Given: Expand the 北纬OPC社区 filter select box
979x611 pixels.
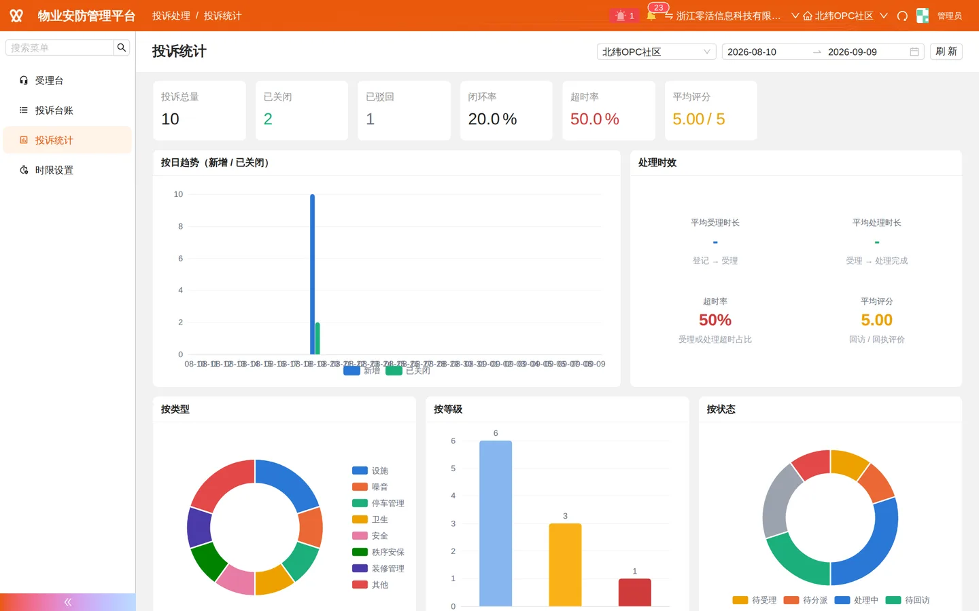Looking at the screenshot, I should pyautogui.click(x=656, y=52).
